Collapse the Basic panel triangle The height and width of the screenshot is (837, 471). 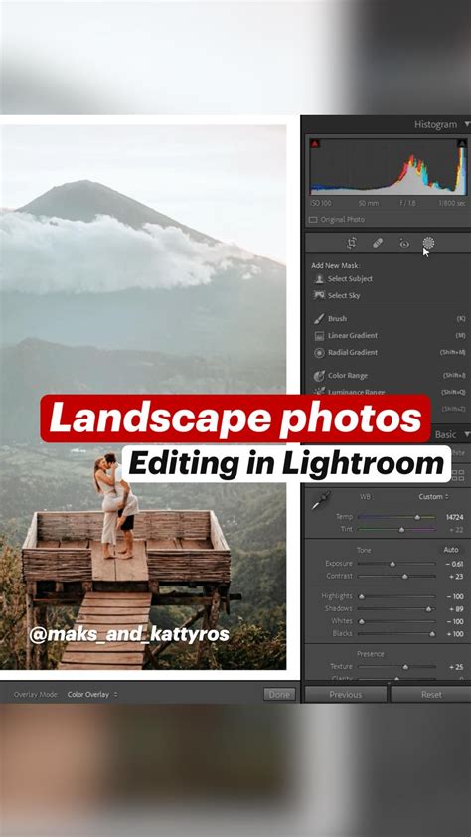coord(467,435)
